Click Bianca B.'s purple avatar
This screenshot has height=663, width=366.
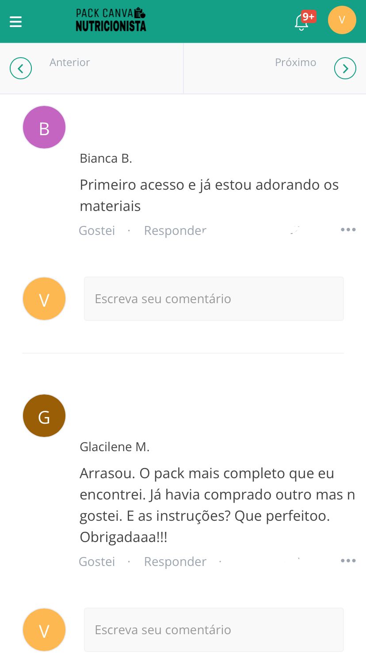point(44,127)
